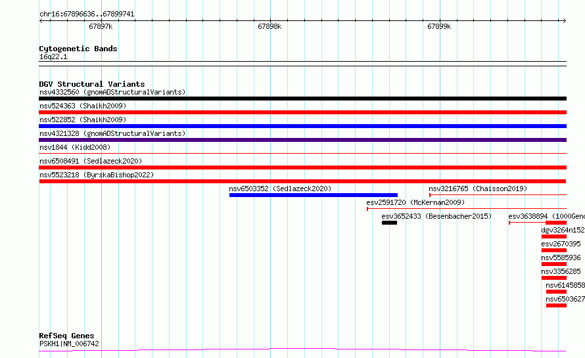The height and width of the screenshot is (358, 585).
Task: Click the red nsv5523218 variant bar
Action: tap(302, 181)
